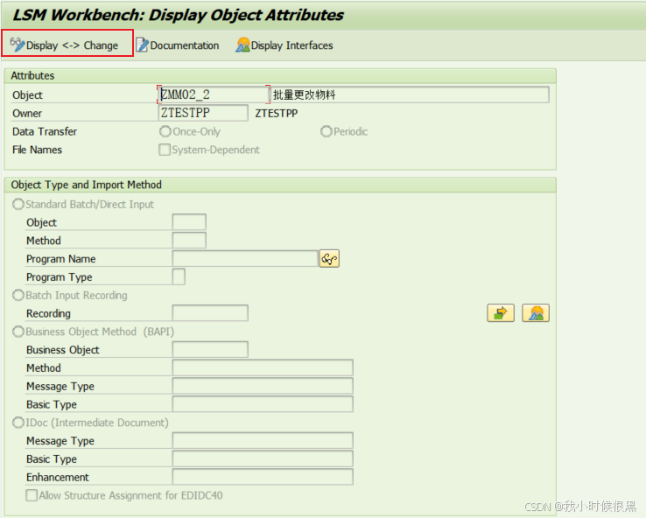646x518 pixels.
Task: Click the Object field under Standard Batch/Direct Input
Action: click(189, 222)
